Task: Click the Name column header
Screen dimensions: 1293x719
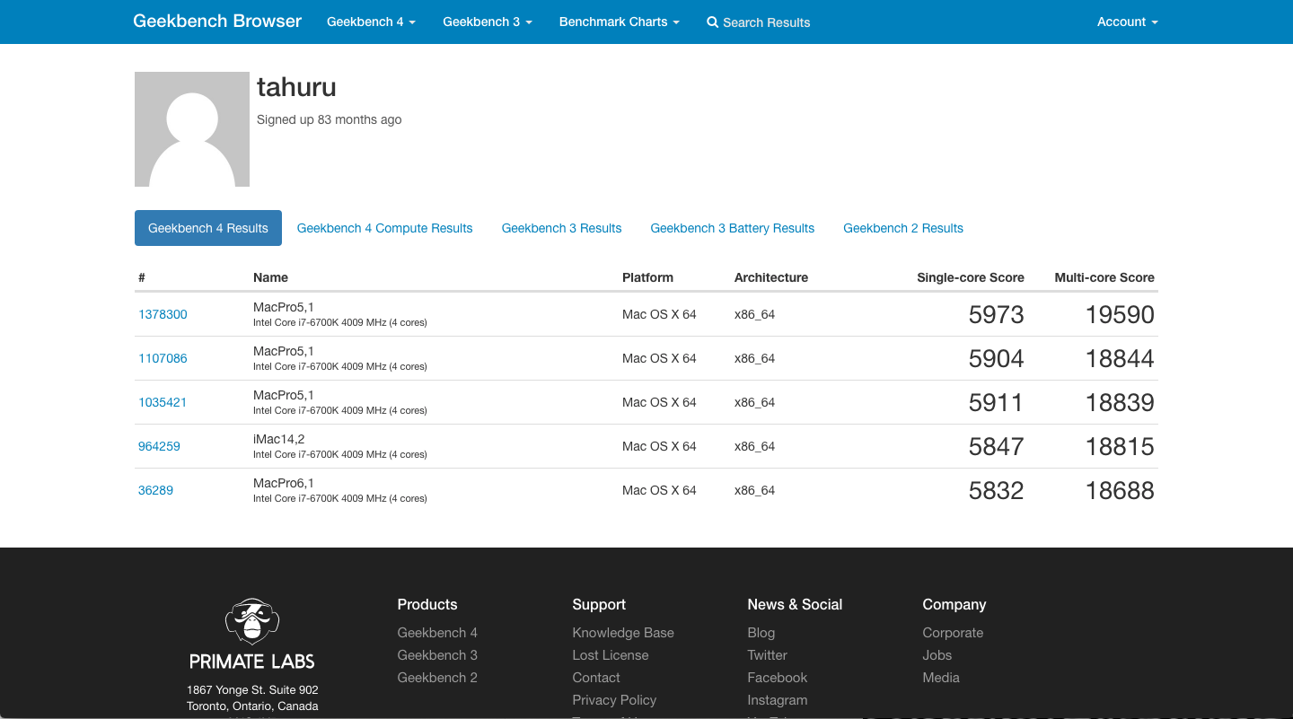Action: [x=270, y=277]
